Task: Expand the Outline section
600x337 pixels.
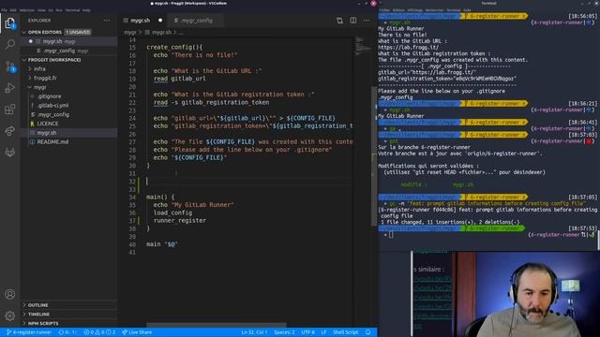Action: (x=68, y=305)
